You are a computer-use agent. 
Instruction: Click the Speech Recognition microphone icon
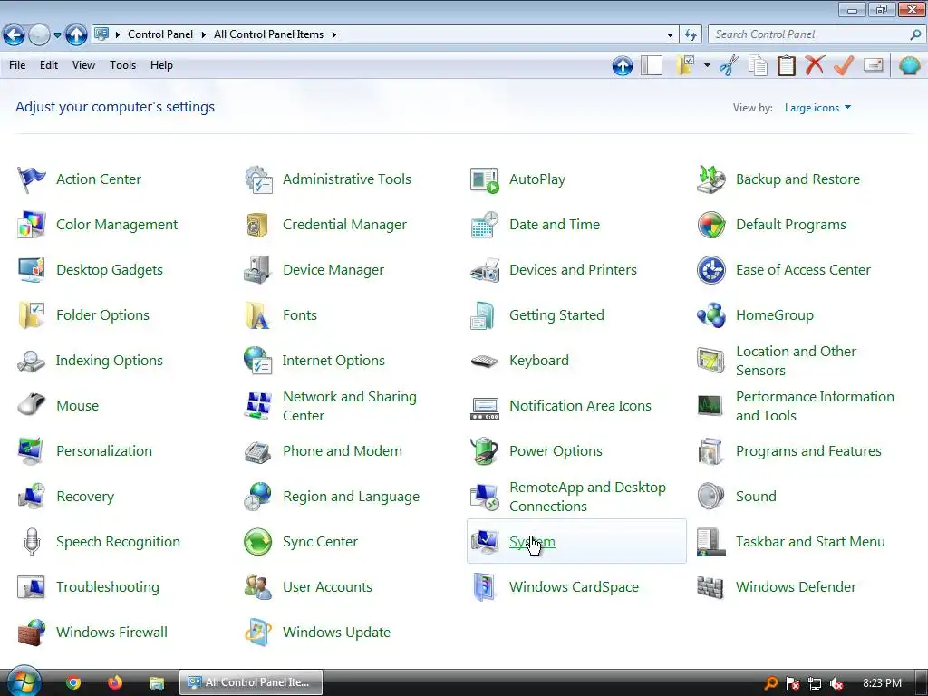[32, 542]
